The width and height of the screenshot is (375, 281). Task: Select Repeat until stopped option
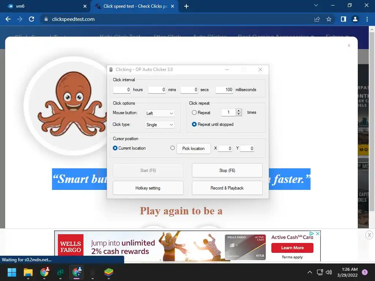(x=194, y=124)
